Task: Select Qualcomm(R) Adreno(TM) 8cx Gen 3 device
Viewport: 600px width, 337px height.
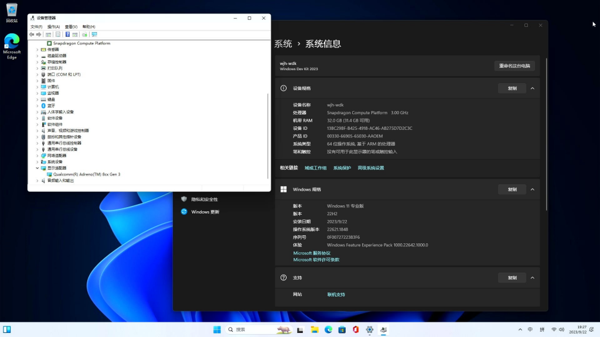Action: (x=87, y=174)
